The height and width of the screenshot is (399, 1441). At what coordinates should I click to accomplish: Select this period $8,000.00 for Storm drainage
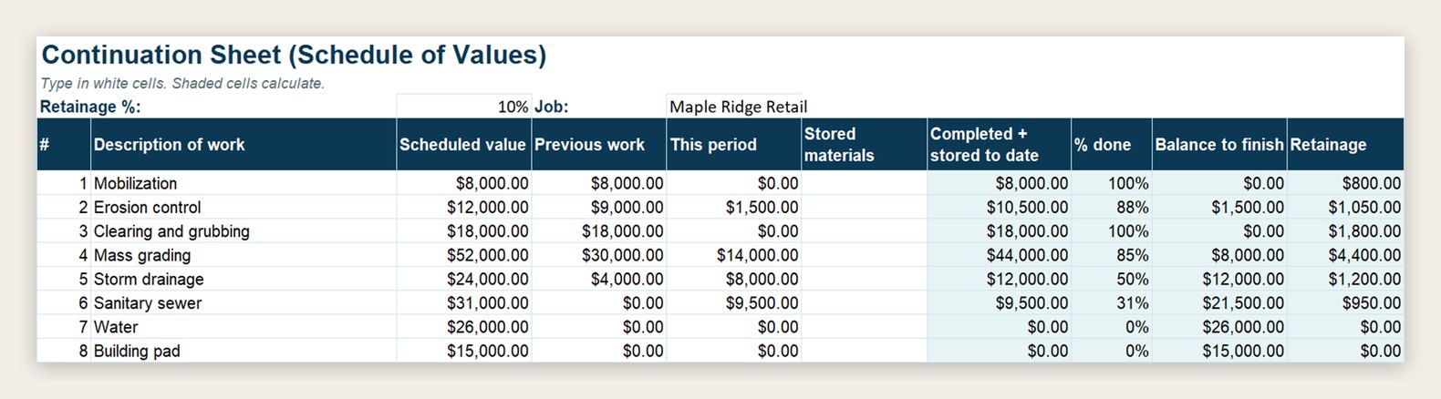(733, 279)
